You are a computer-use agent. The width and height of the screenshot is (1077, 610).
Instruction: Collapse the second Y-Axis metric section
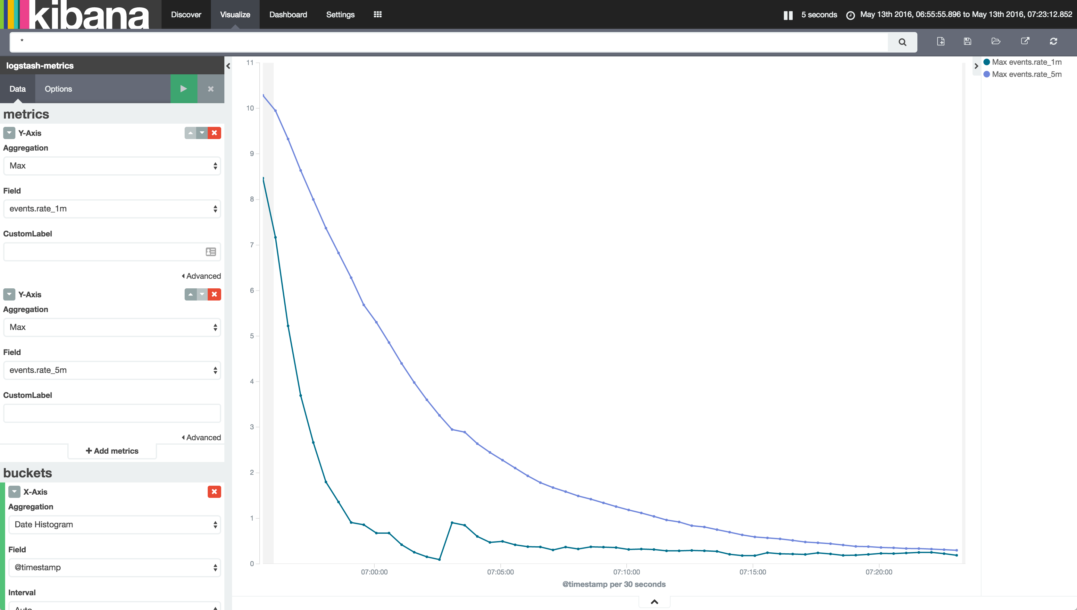9,294
